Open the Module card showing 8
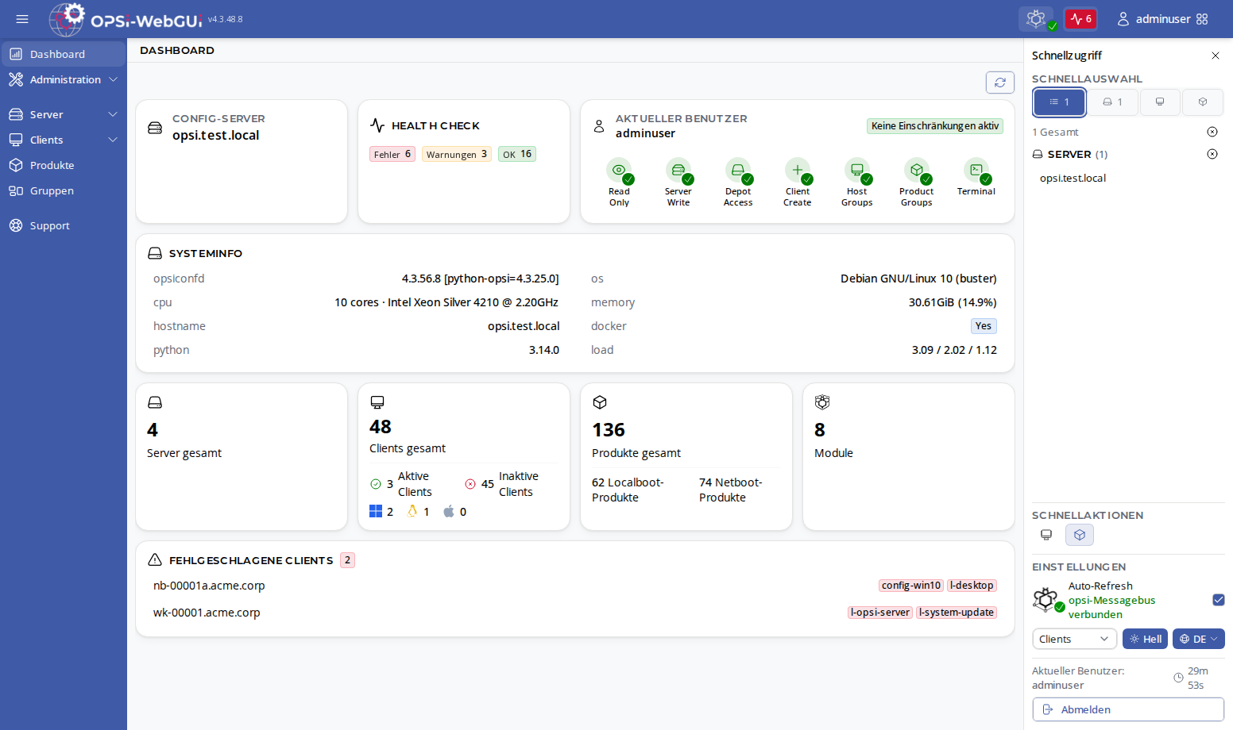The image size is (1233, 730). (909, 457)
